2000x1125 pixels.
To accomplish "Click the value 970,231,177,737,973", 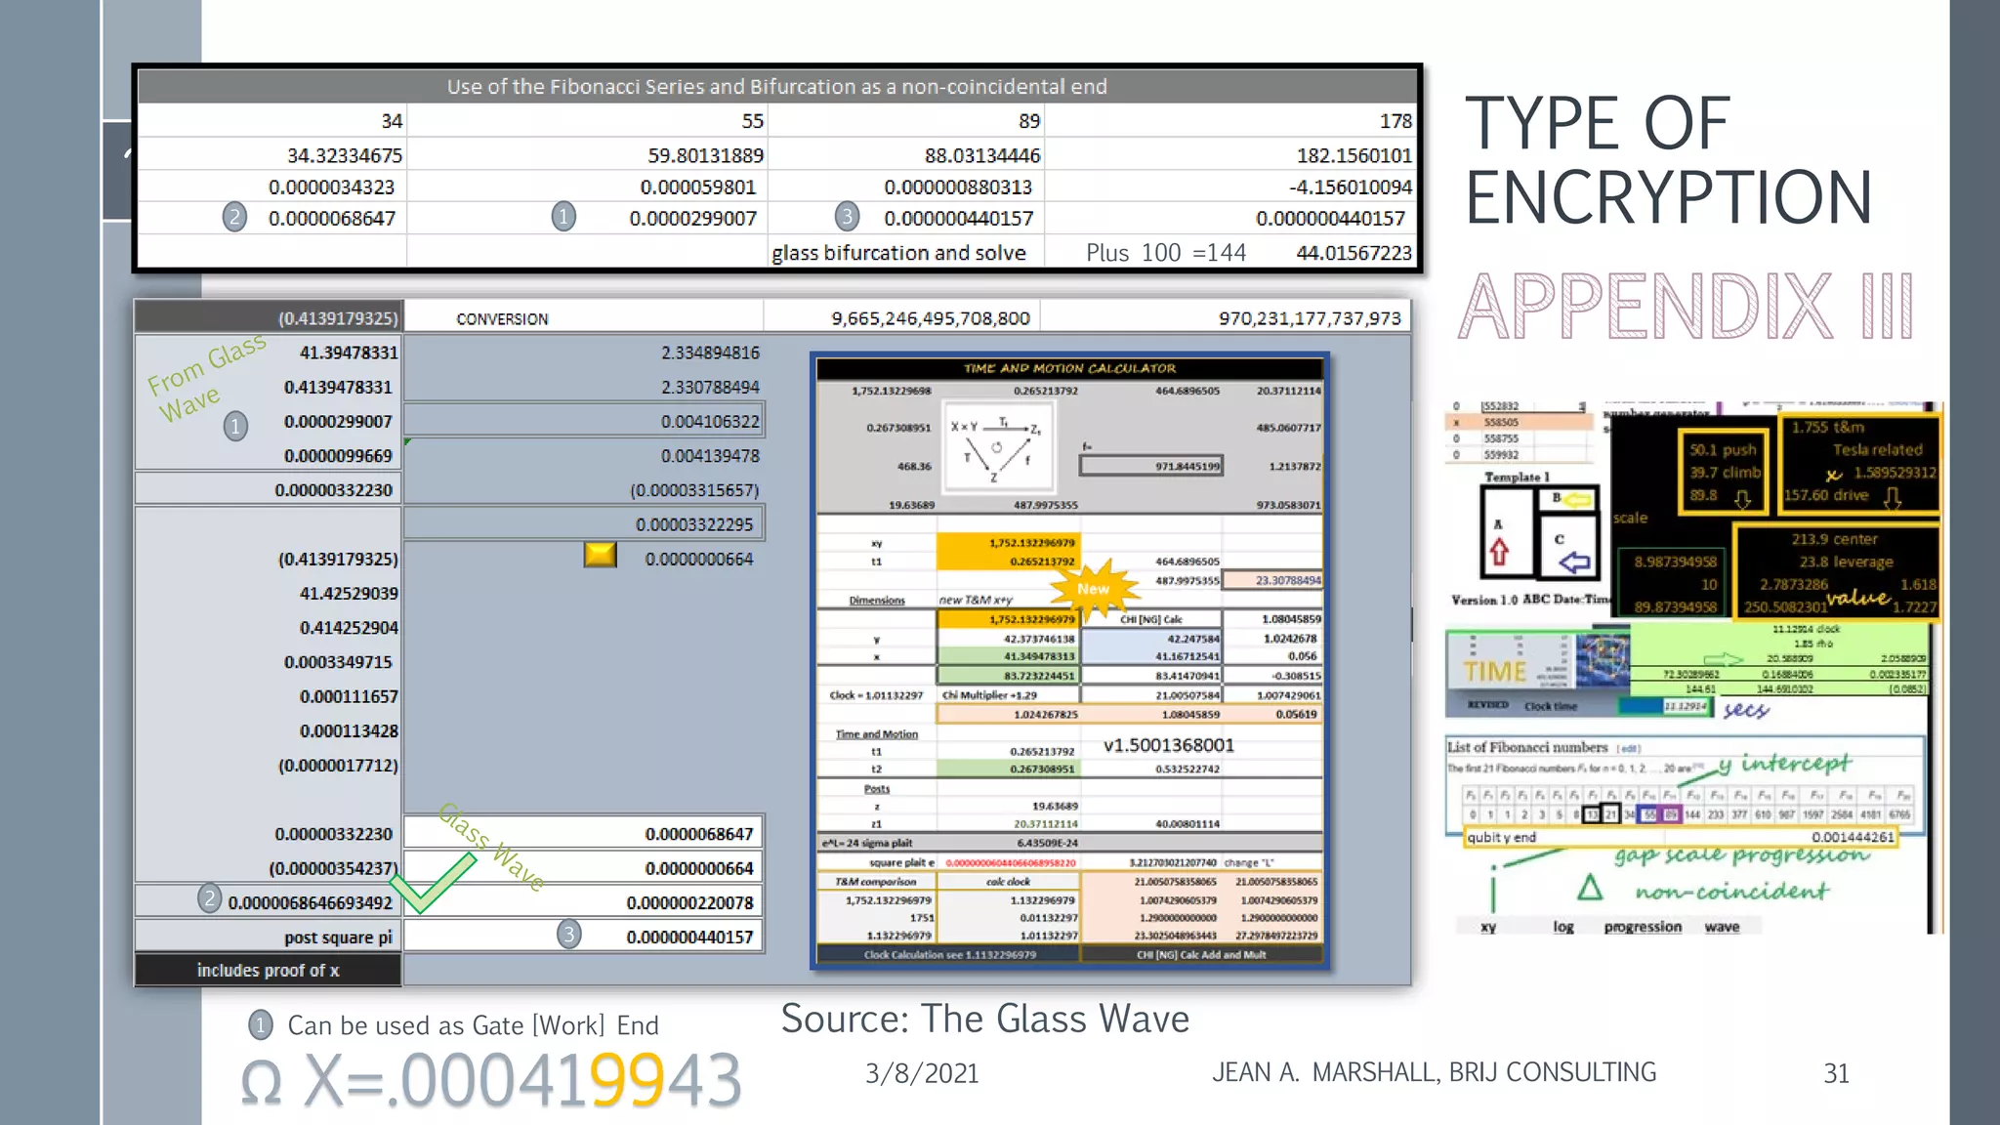I will [1310, 318].
